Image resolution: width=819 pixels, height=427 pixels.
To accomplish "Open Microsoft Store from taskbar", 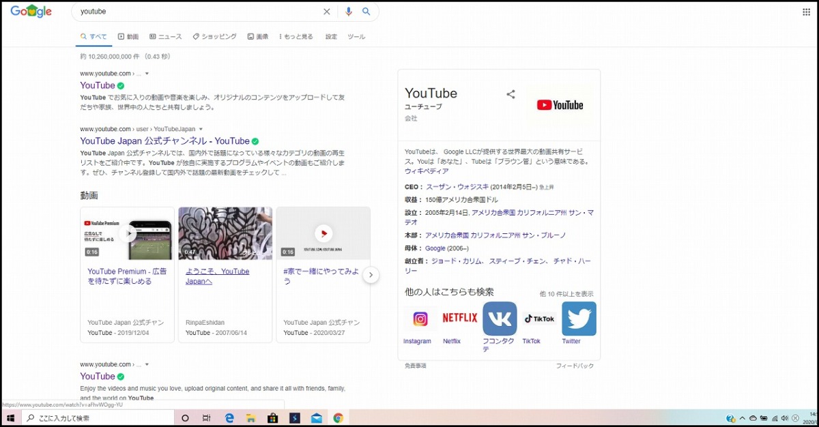I will [x=272, y=418].
